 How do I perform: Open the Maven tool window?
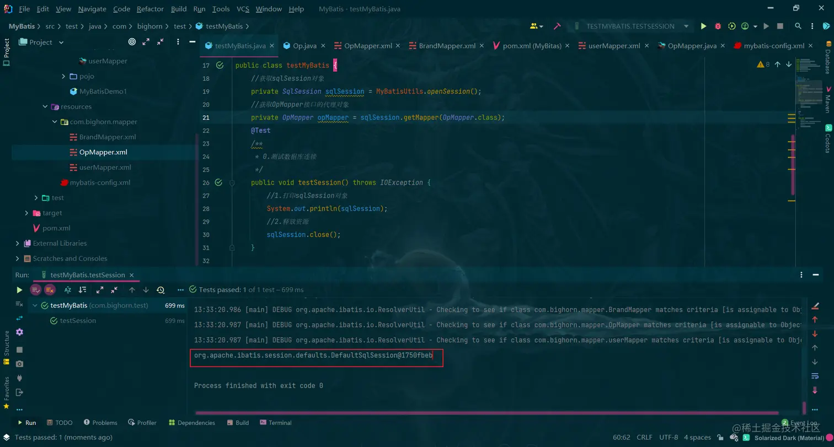tap(827, 99)
